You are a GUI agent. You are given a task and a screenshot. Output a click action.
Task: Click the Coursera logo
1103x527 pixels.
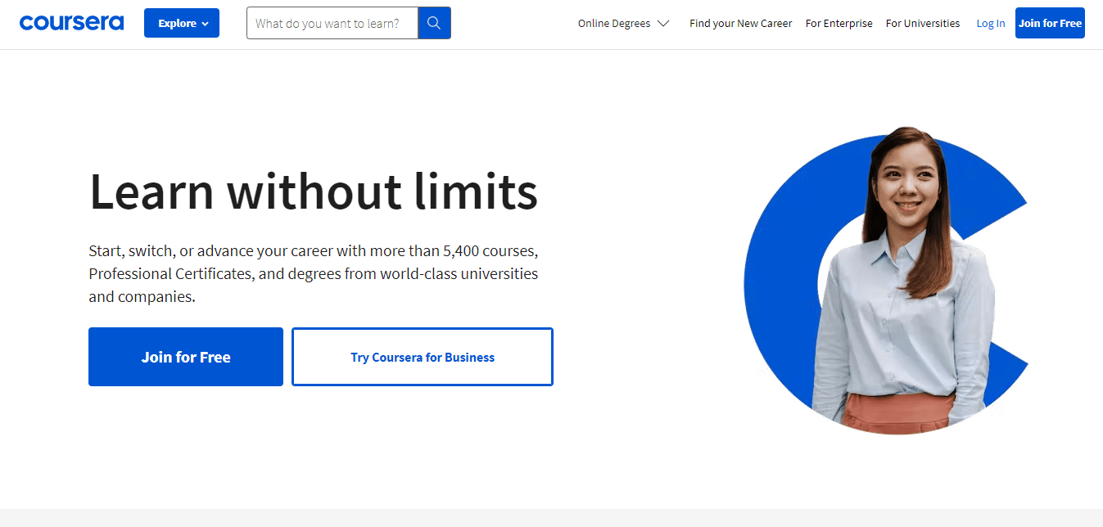tap(71, 22)
